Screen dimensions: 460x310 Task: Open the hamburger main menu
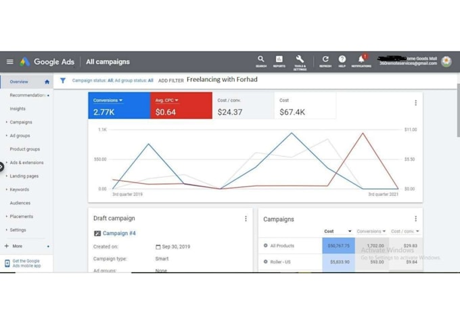point(10,61)
